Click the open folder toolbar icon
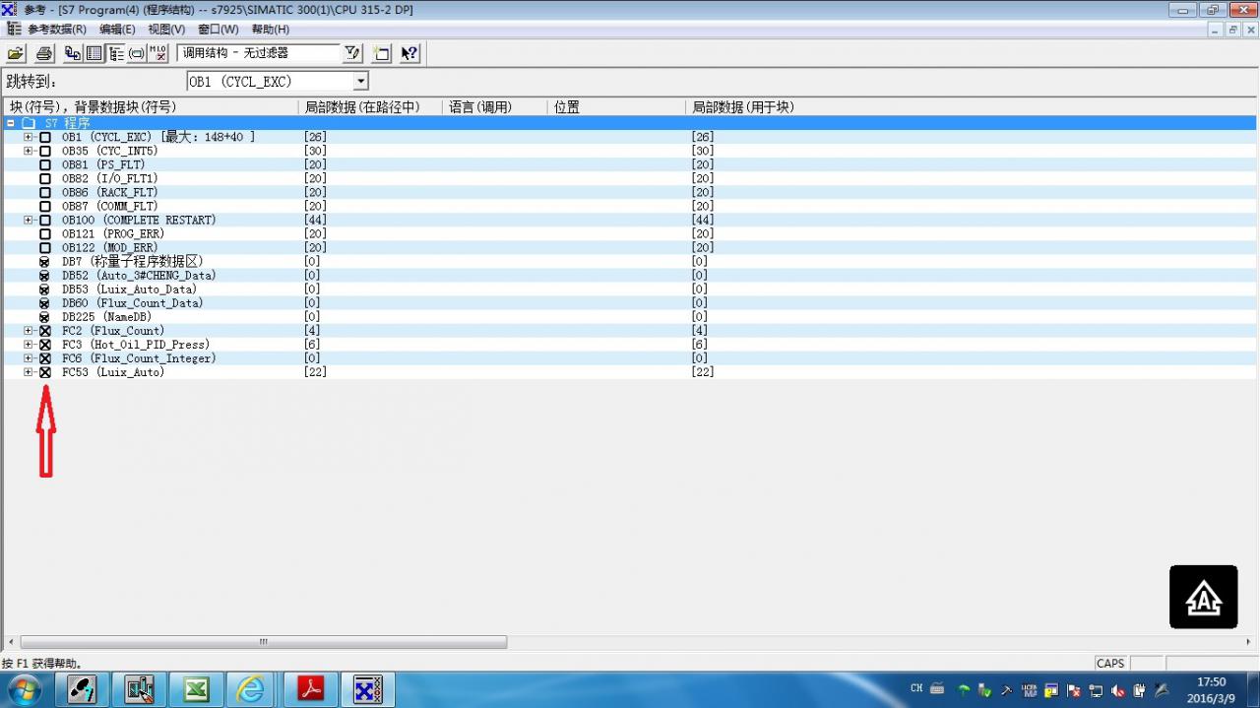 [16, 53]
